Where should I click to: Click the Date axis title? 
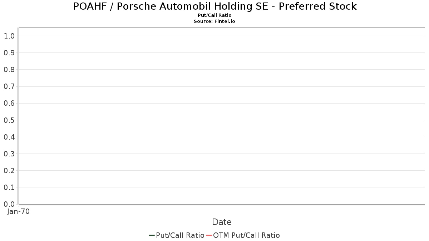222,222
